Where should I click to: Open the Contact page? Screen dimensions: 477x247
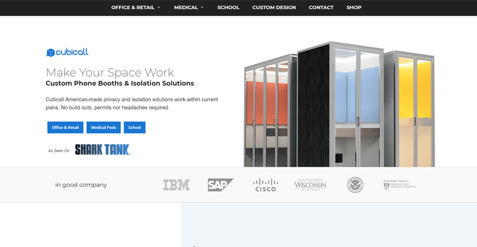(x=321, y=7)
